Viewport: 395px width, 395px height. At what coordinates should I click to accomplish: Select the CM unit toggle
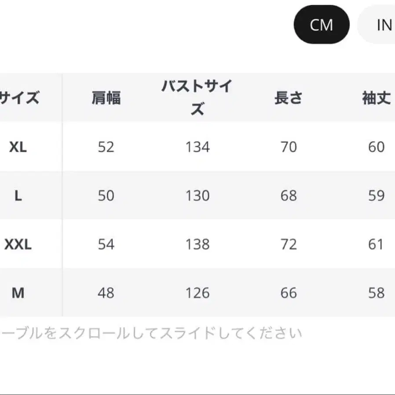click(x=321, y=25)
